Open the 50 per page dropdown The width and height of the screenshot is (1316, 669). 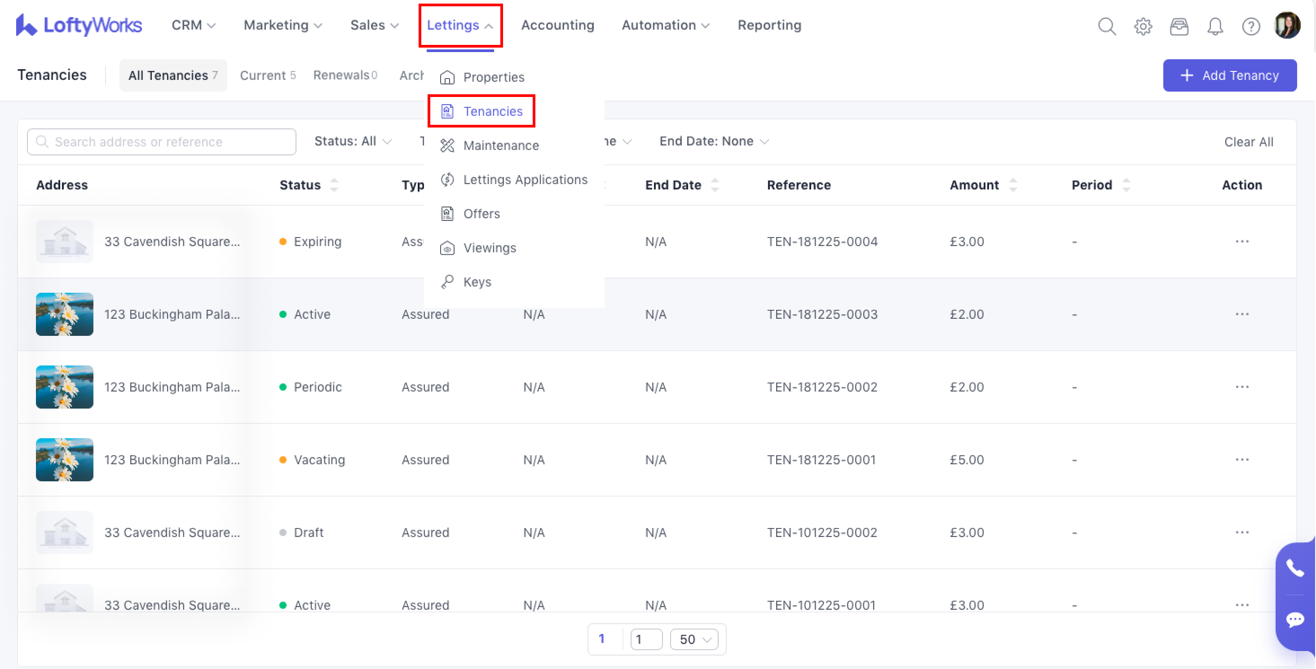694,639
